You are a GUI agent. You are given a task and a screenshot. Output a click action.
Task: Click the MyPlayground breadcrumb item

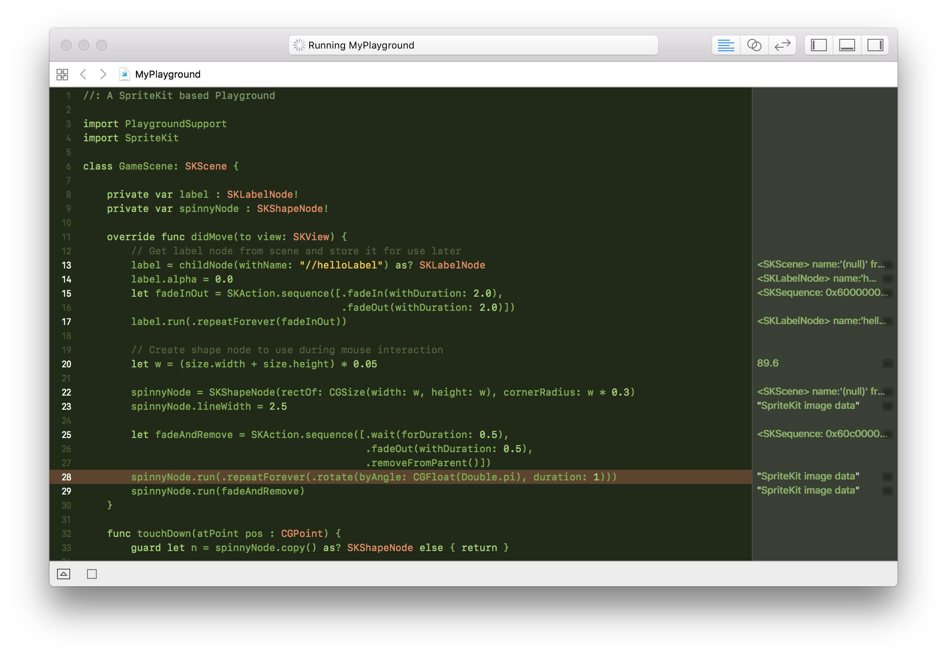coord(167,74)
